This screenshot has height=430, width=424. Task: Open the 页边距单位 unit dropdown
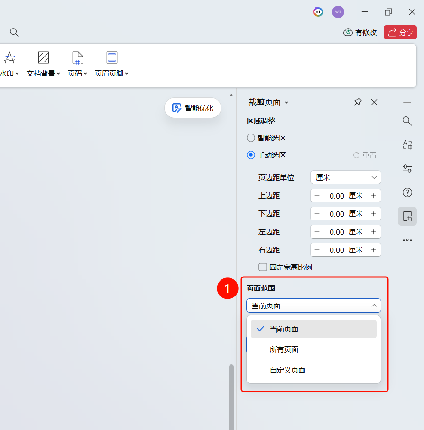[x=345, y=177]
